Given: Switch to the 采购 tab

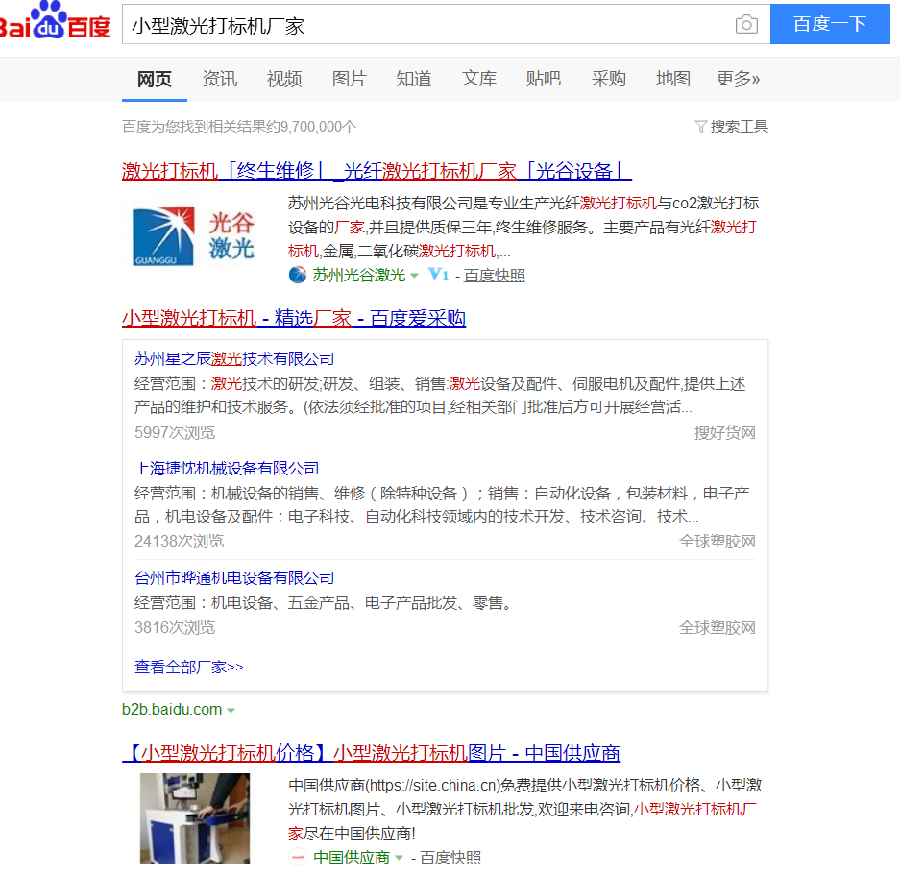Looking at the screenshot, I should tap(608, 79).
